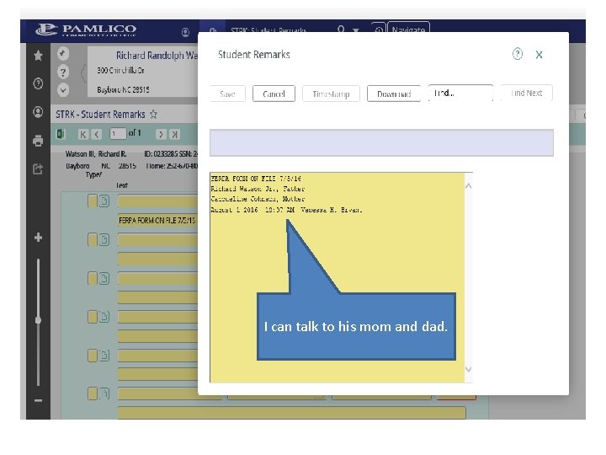The width and height of the screenshot is (606, 455).
Task: Click the Find text field
Action: point(460,94)
